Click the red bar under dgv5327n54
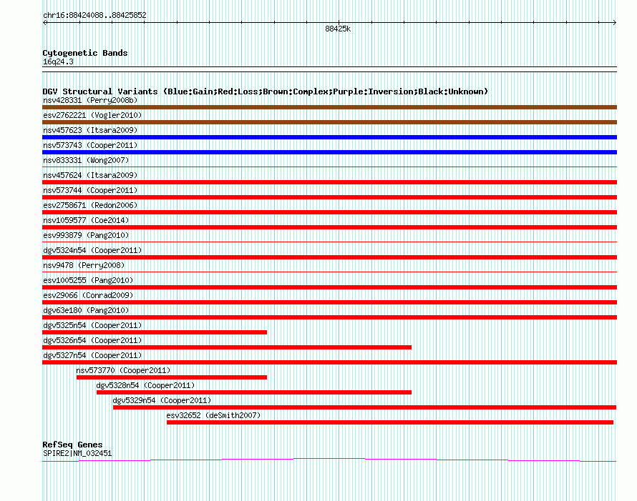The image size is (637, 501). 329,362
